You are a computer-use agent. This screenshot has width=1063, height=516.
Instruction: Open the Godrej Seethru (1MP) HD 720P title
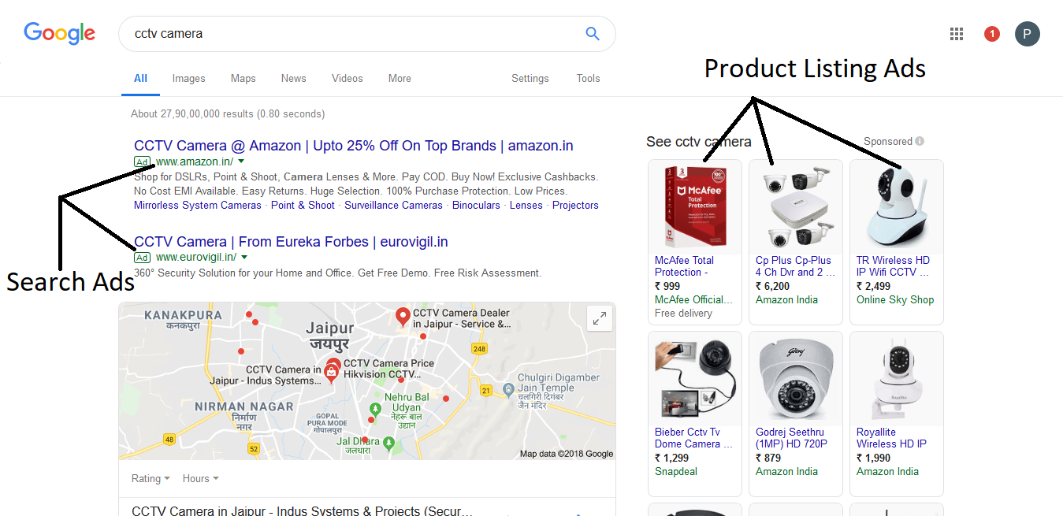(792, 438)
